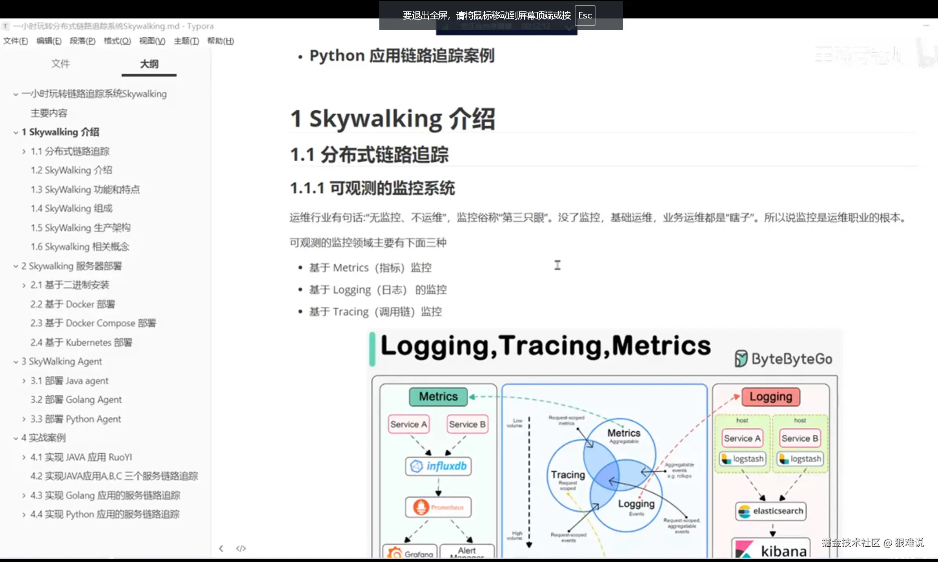Expand the 1.1 分布式链路追踪 outline node
Viewport: 938px width, 562px height.
[24, 151]
